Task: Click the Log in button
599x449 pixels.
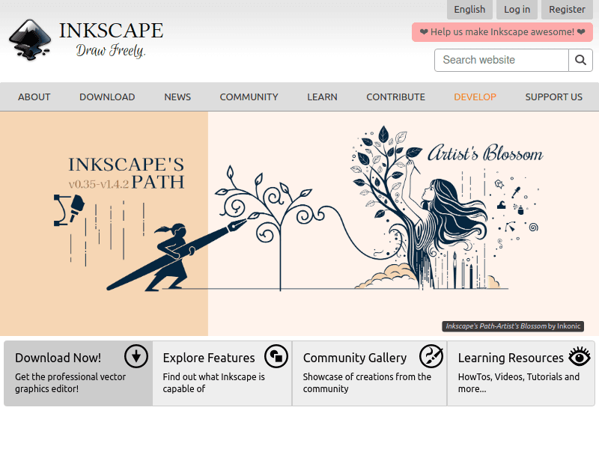Action: click(517, 9)
